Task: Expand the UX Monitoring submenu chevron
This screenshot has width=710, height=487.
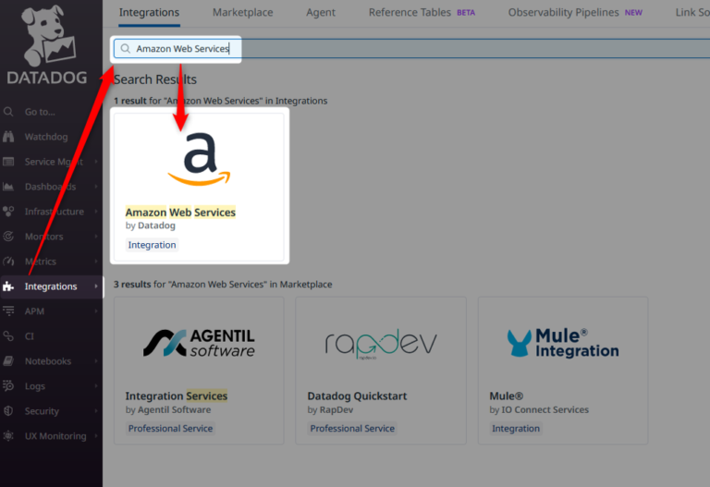Action: click(x=96, y=436)
